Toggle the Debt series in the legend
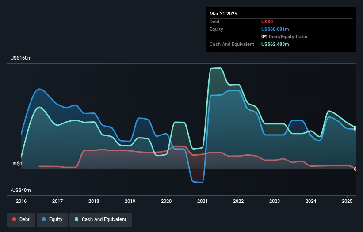The width and height of the screenshot is (363, 232). pyautogui.click(x=21, y=220)
